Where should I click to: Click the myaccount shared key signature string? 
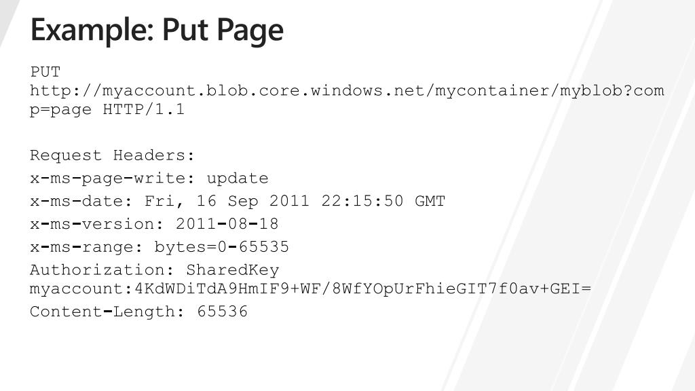(x=311, y=289)
